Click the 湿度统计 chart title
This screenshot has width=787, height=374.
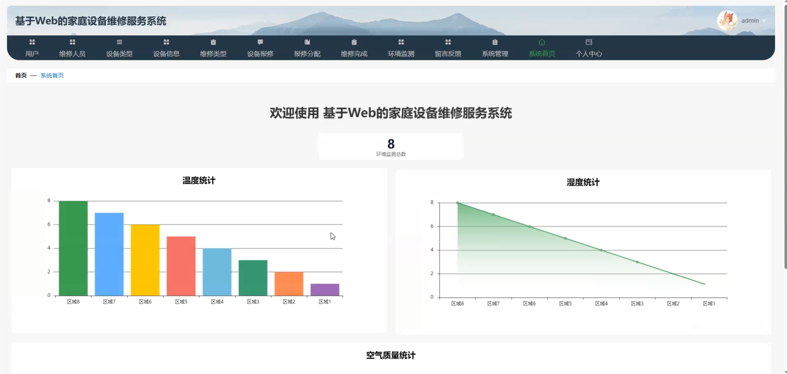583,182
